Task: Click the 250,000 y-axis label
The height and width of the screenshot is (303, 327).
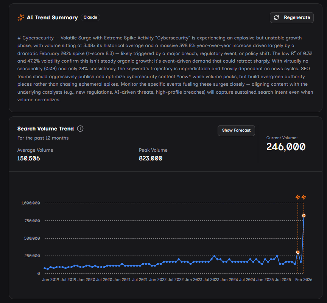Action: [x=32, y=256]
